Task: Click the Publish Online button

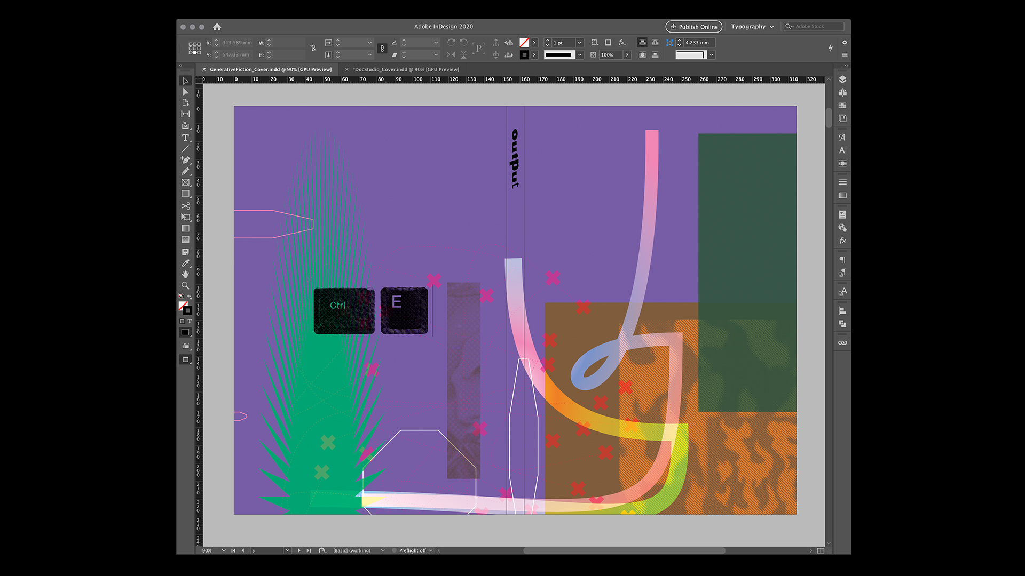Action: 693,27
